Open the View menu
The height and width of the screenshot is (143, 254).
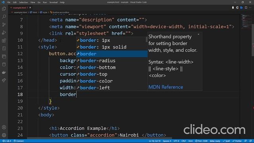(33, 2)
